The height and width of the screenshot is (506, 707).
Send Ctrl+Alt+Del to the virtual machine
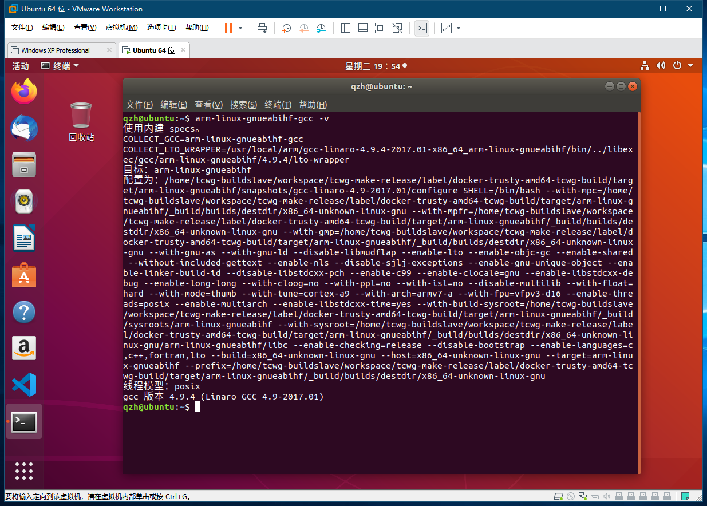tap(262, 28)
